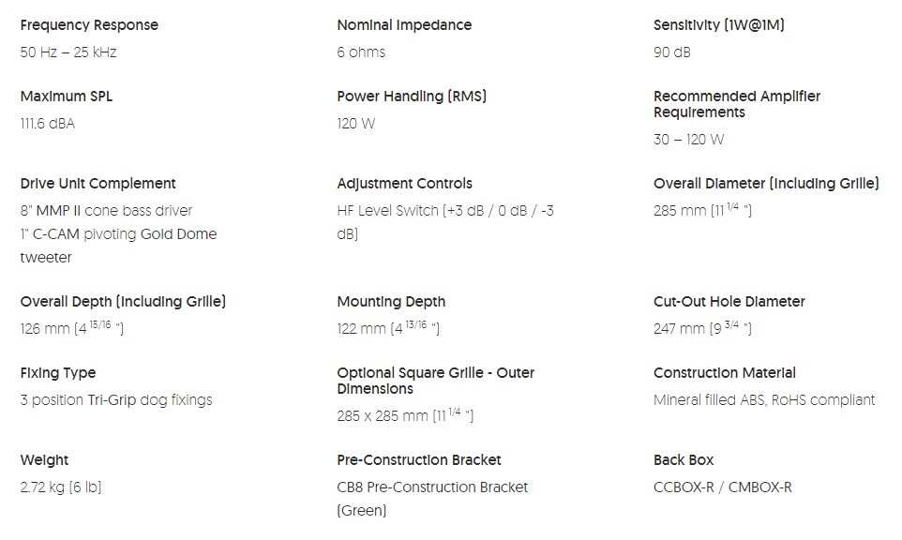Click the Recommended Amplifier Requirements heading
The width and height of the screenshot is (902, 540).
click(x=737, y=104)
